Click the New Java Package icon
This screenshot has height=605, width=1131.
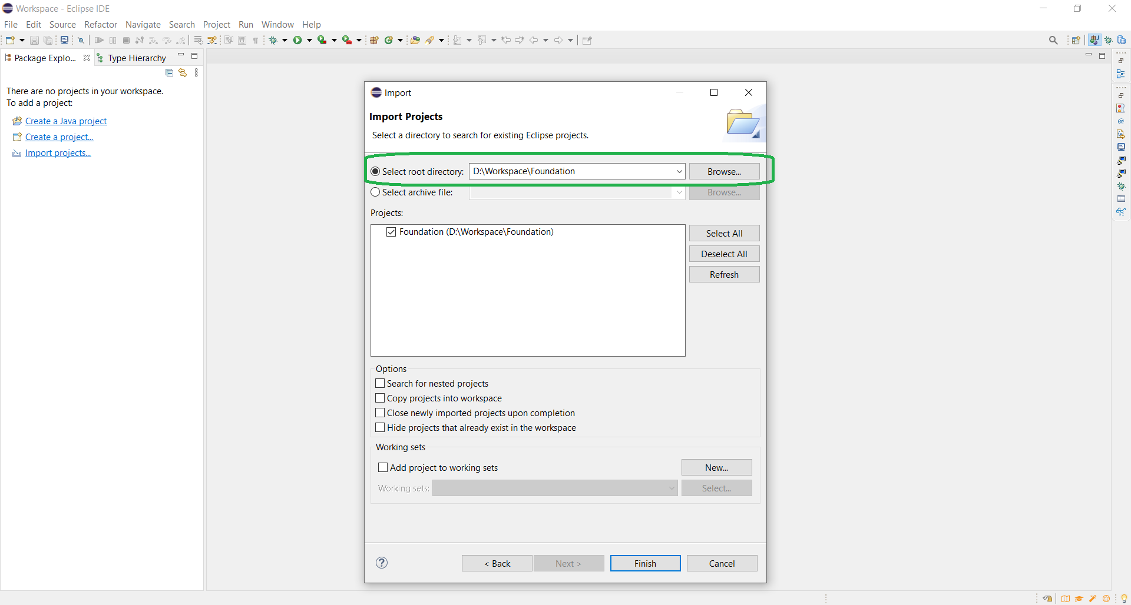pos(374,40)
